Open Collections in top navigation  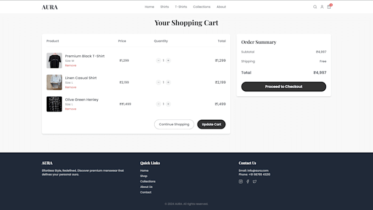point(201,7)
